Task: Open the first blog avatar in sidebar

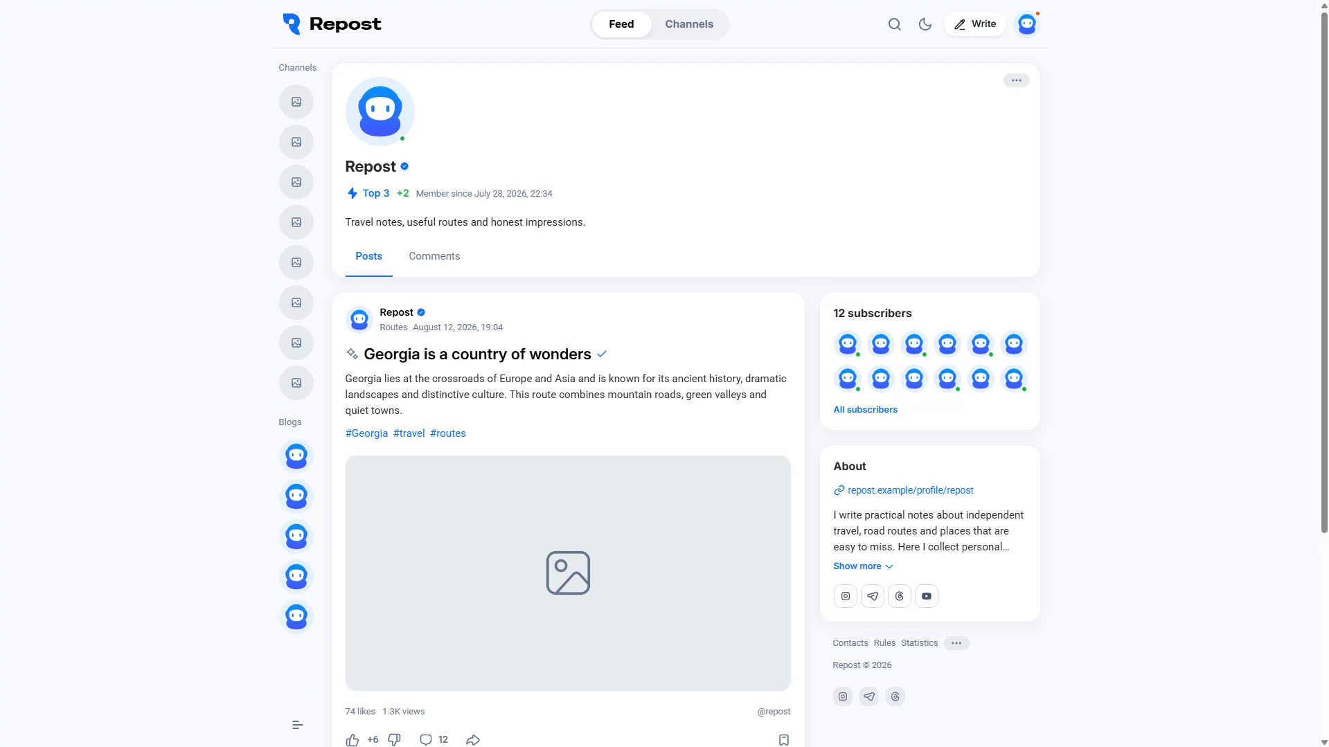Action: (296, 456)
